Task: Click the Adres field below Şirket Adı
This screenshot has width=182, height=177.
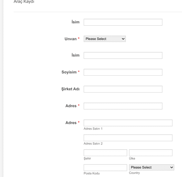Action: pos(123,106)
